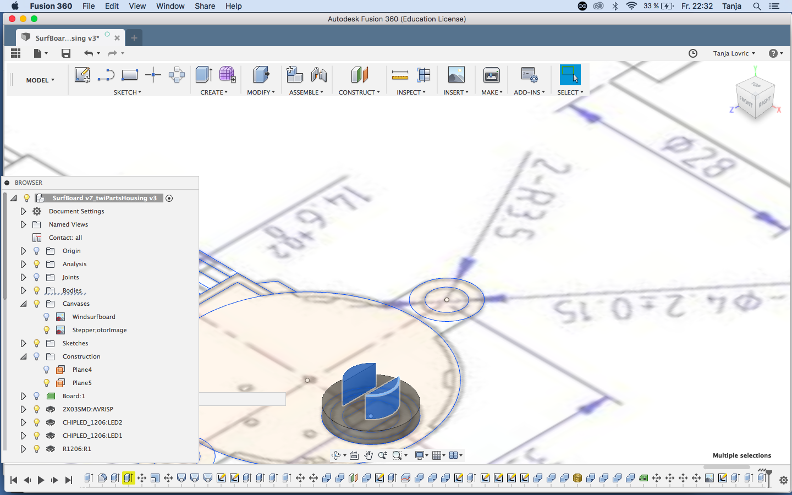This screenshot has width=792, height=495.
Task: Activate the root component radio button
Action: 169,198
